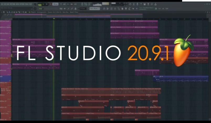Click the red Record button

(x=51, y=4)
